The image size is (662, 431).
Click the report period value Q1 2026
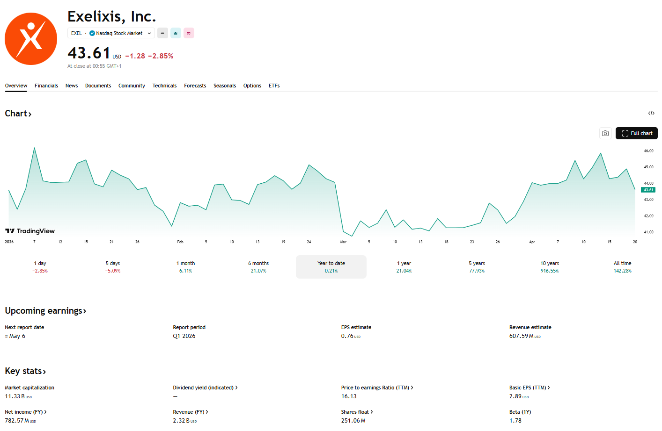click(x=184, y=336)
